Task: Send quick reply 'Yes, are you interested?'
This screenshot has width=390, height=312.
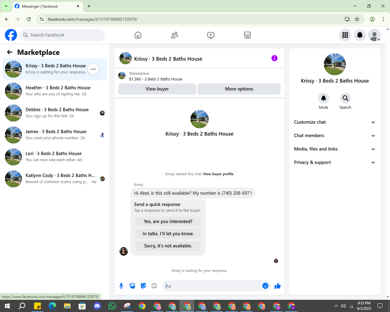Action: 168,222
